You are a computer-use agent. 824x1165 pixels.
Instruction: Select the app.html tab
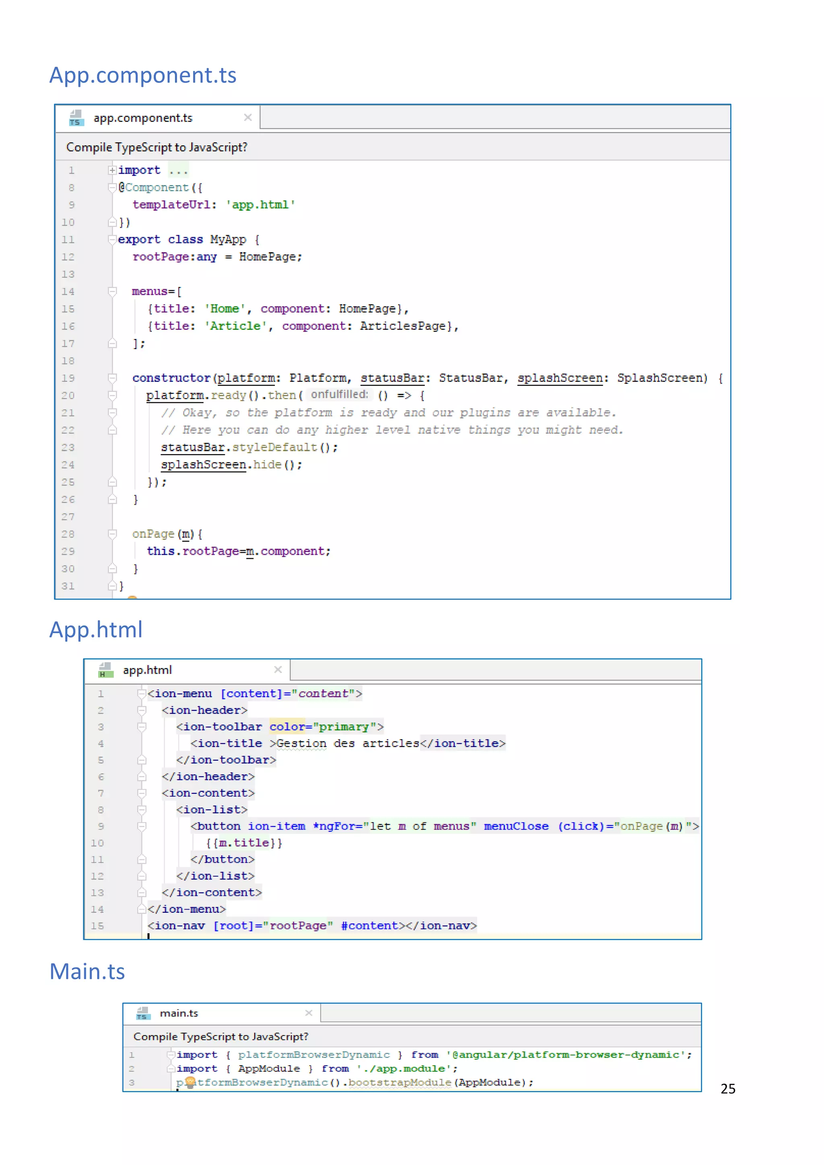[x=187, y=670]
